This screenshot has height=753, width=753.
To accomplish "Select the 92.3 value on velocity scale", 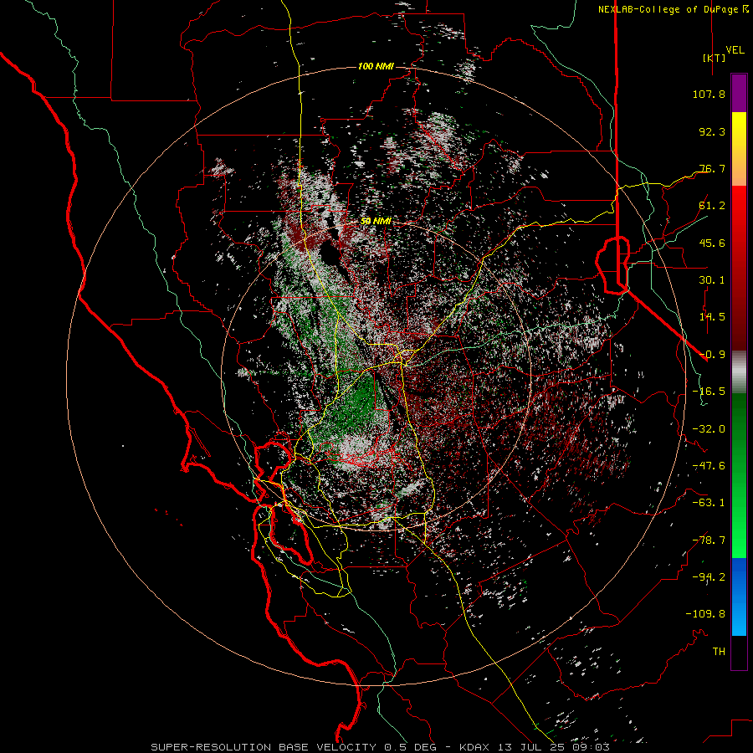I will pos(712,131).
